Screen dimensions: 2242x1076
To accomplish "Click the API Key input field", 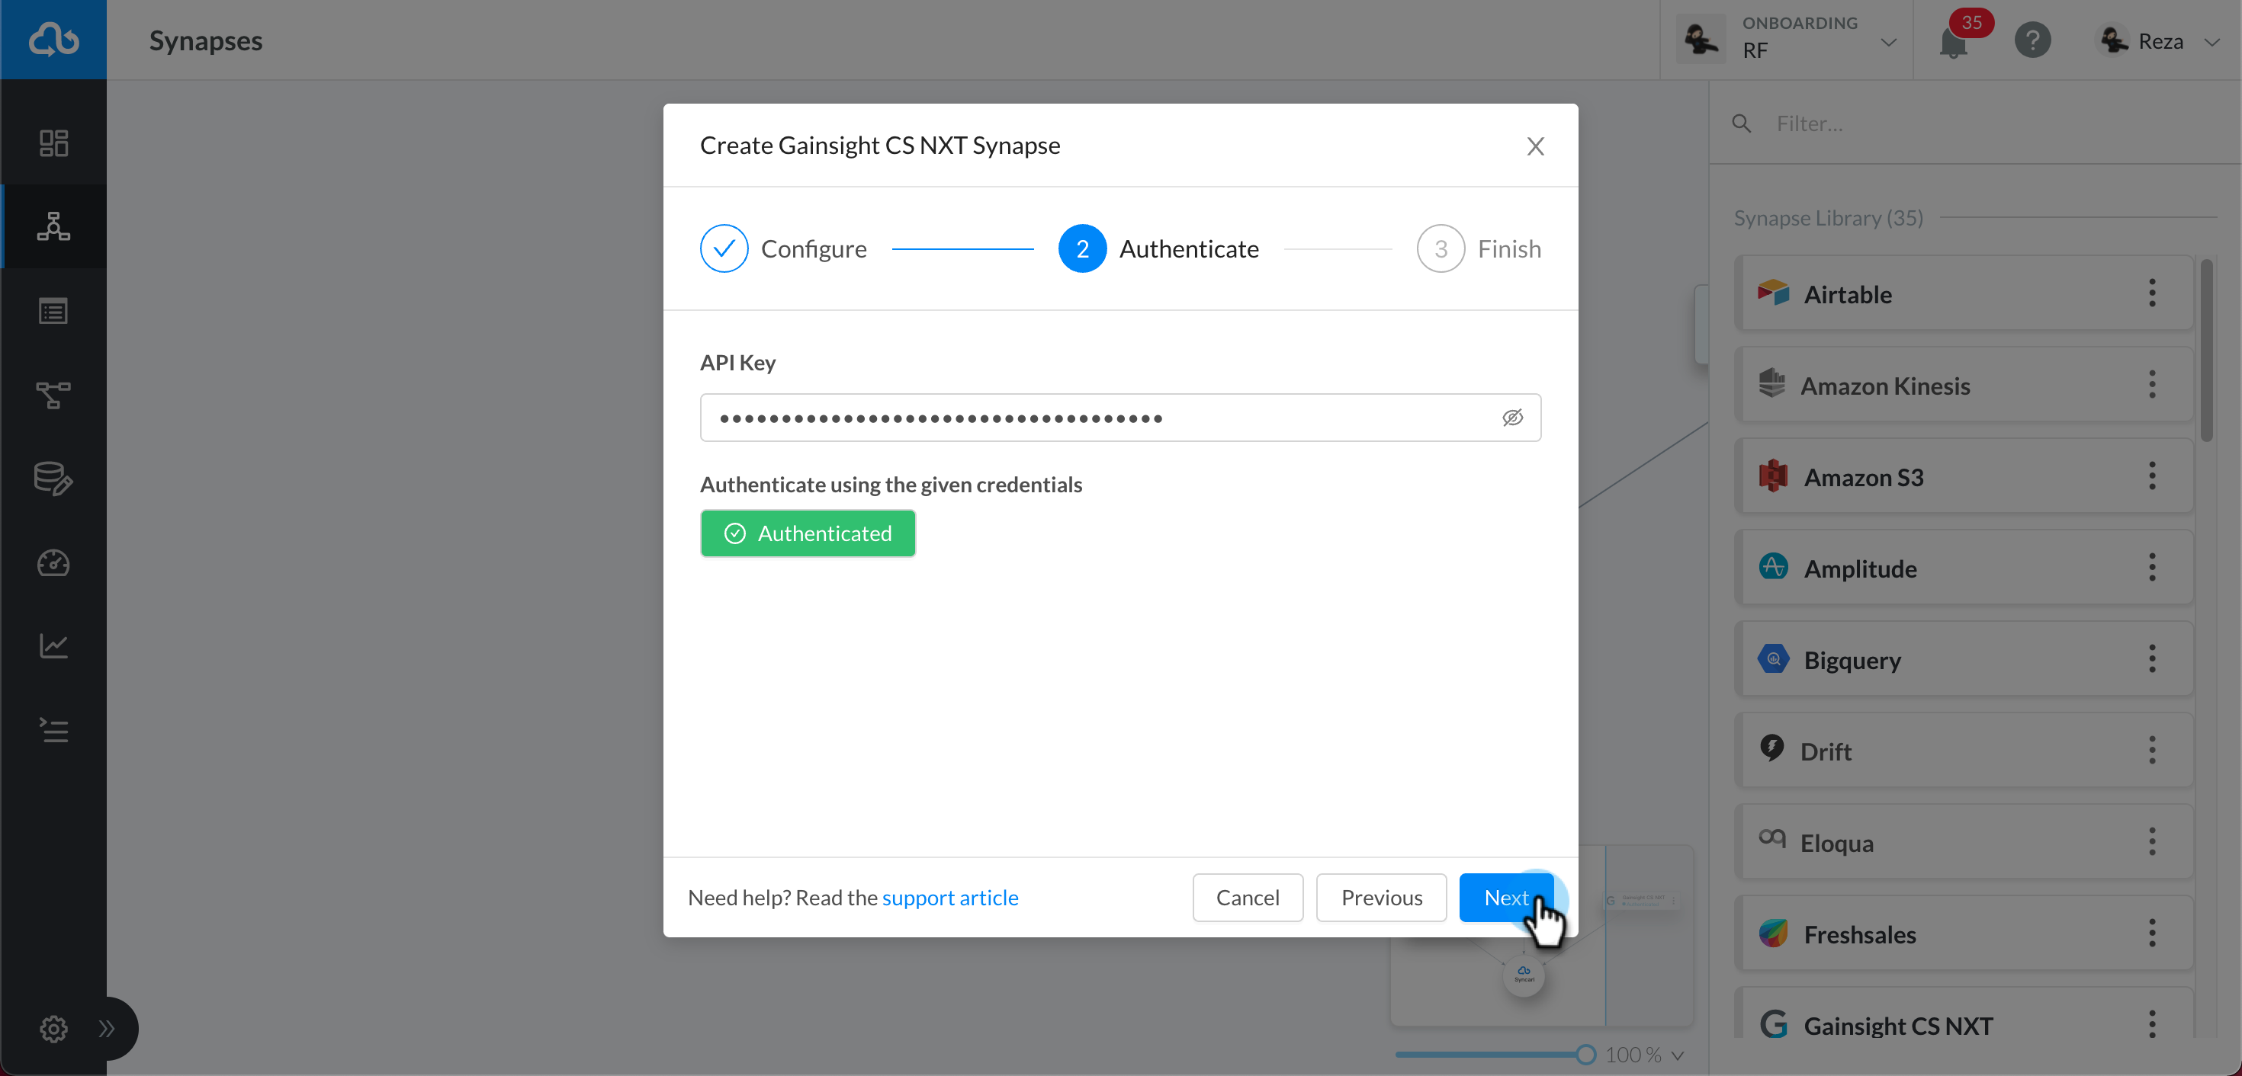I will (x=1120, y=418).
